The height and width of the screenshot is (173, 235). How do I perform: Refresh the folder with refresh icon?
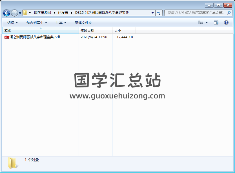[159, 13]
